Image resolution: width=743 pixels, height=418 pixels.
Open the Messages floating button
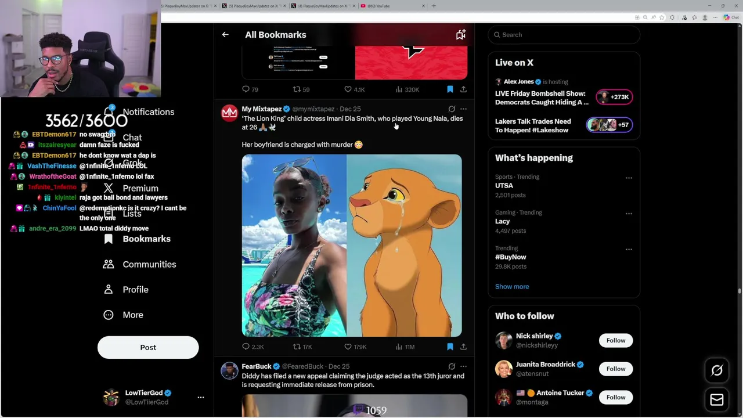717,399
